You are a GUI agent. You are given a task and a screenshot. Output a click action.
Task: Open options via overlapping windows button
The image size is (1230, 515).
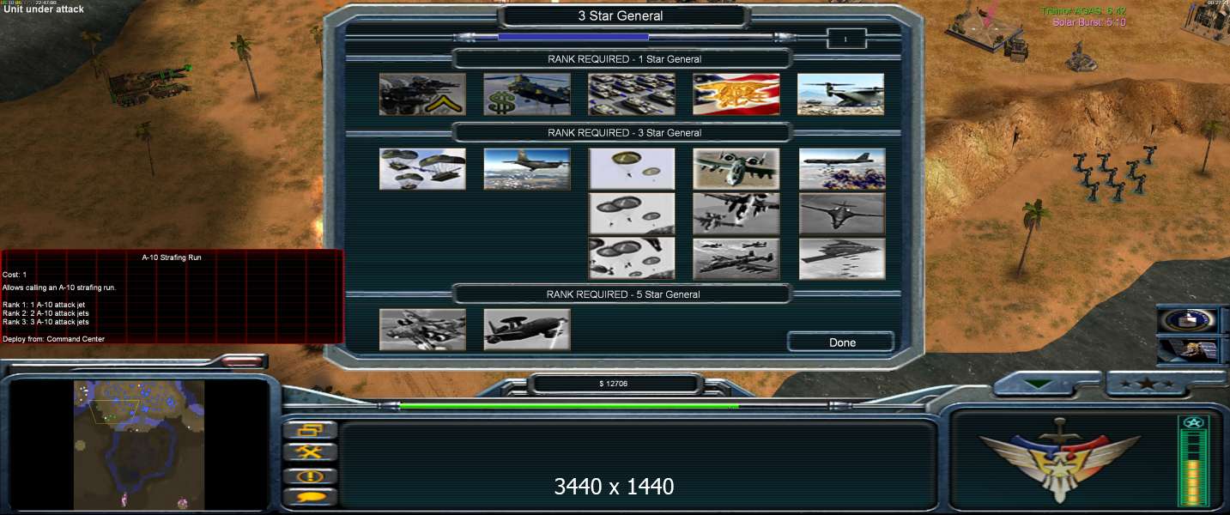pos(310,429)
